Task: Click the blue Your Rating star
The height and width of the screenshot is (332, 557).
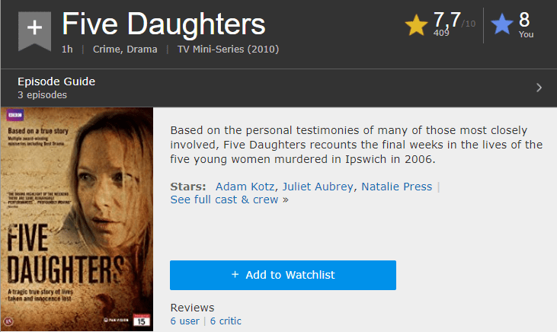Action: (x=502, y=26)
